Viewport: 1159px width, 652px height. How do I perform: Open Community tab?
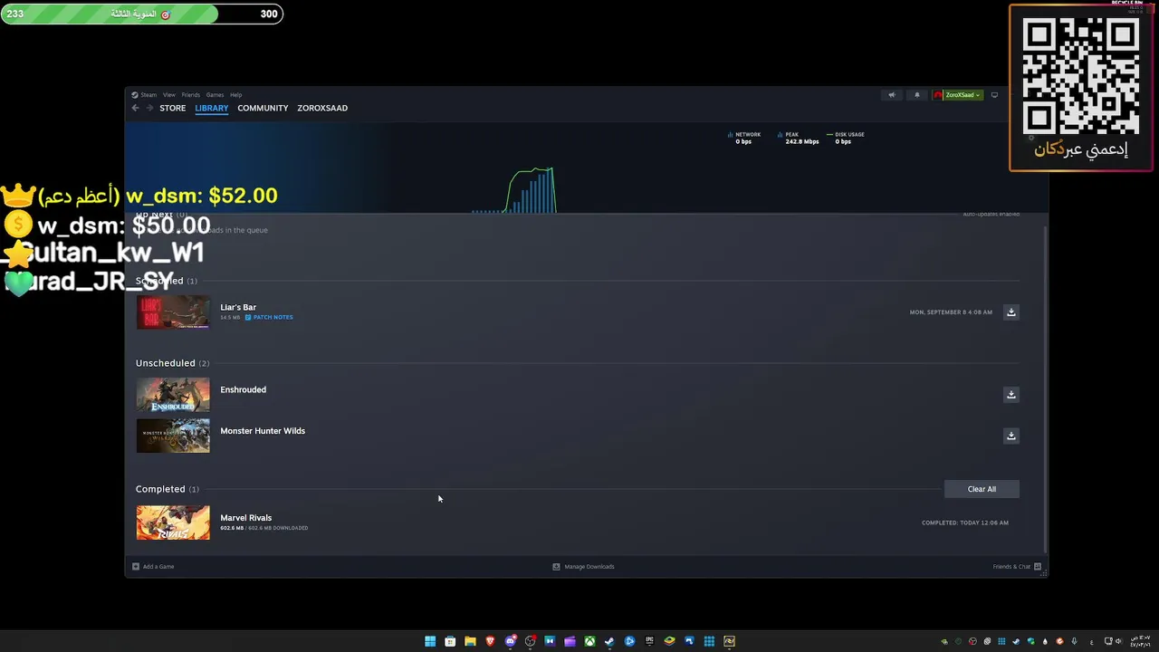pyautogui.click(x=263, y=108)
